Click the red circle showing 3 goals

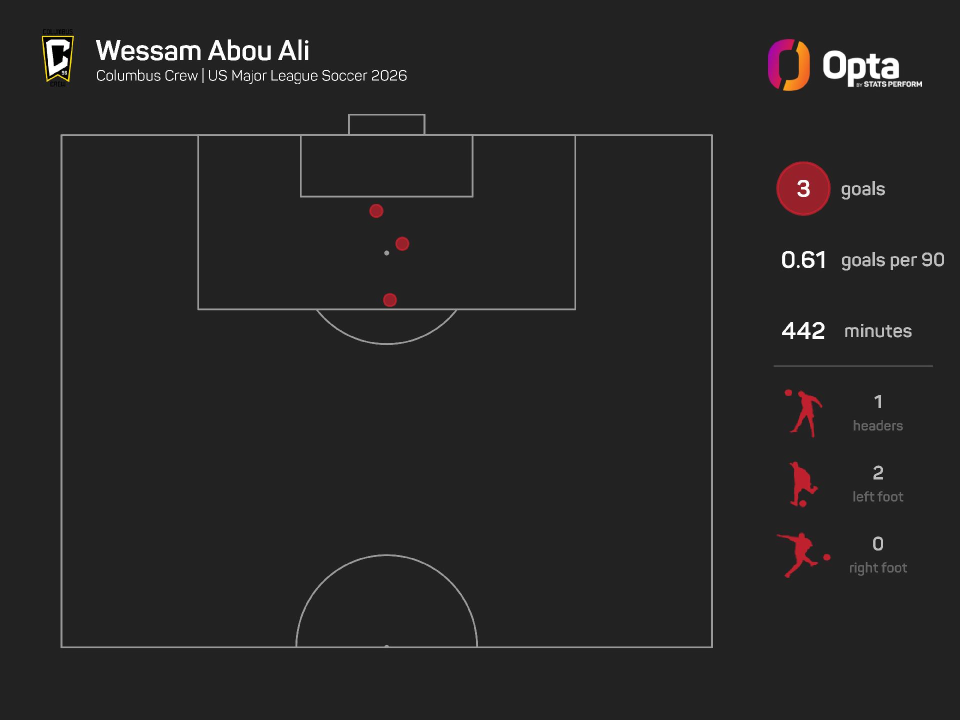(x=803, y=188)
